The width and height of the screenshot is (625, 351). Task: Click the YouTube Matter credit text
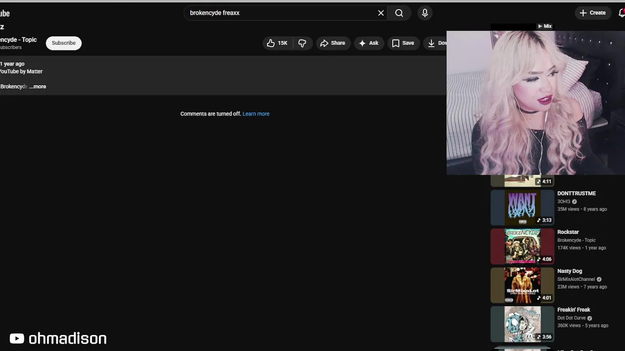[21, 71]
